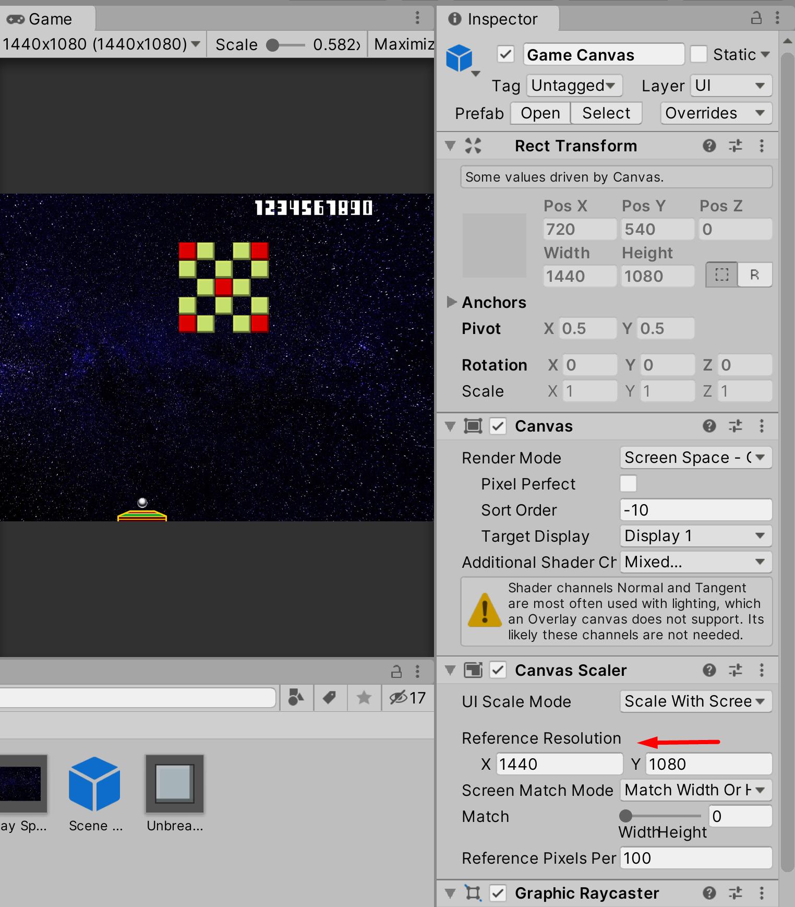Disable the Canvas component checkbox
This screenshot has height=907, width=795.
coord(498,426)
